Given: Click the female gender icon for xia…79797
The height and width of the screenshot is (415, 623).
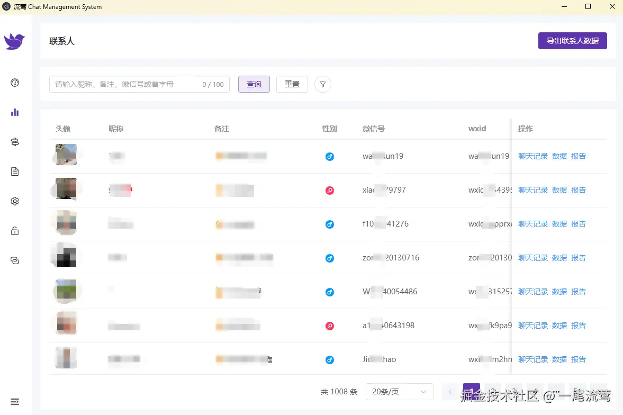Looking at the screenshot, I should click(x=329, y=191).
